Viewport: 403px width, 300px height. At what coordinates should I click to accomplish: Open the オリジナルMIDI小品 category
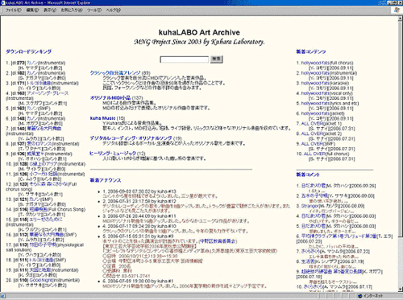(x=110, y=98)
